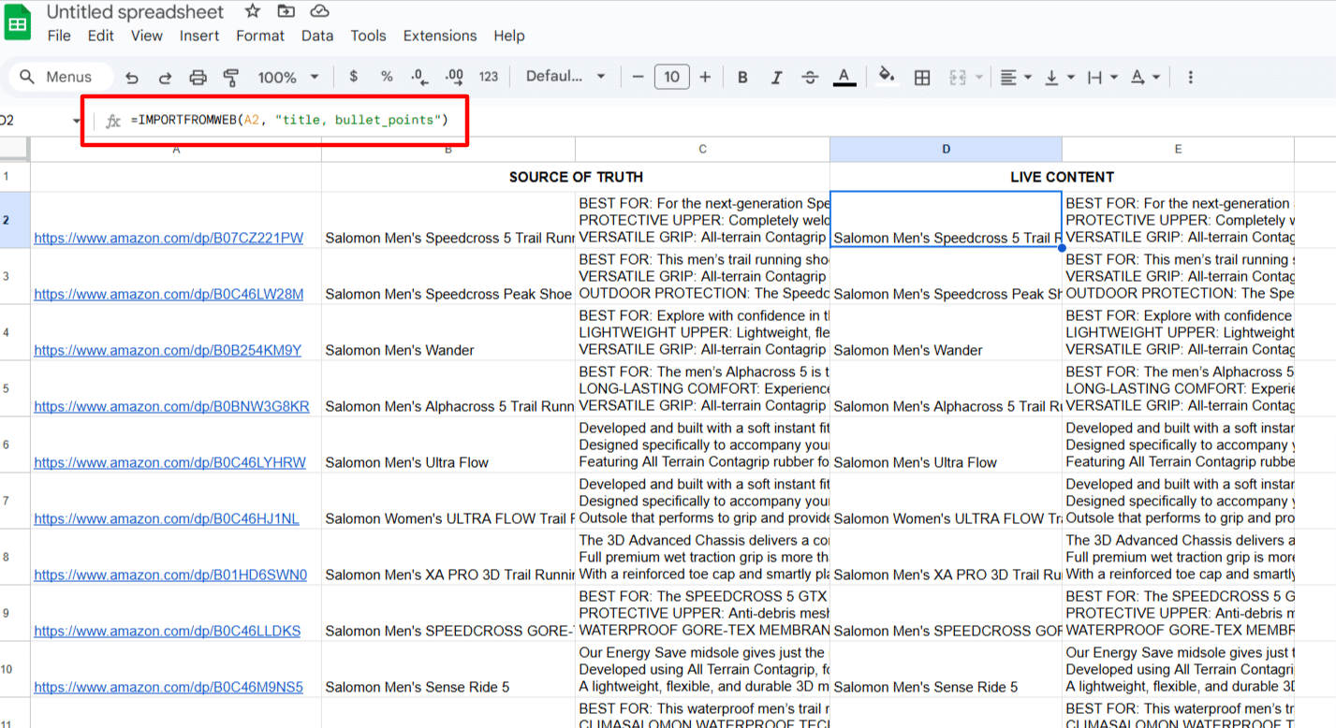Print the spreadsheet using printer icon
Screen dimensions: 1336x728
pos(198,78)
